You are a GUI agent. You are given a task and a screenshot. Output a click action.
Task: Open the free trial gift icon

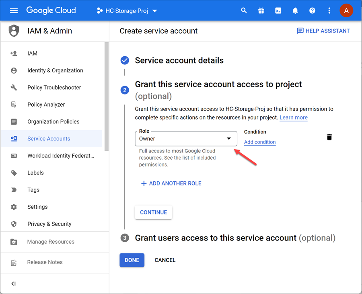261,10
